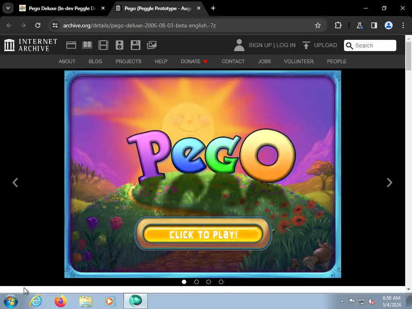Click the muted volume tray icon
412x309 pixels.
point(371,301)
